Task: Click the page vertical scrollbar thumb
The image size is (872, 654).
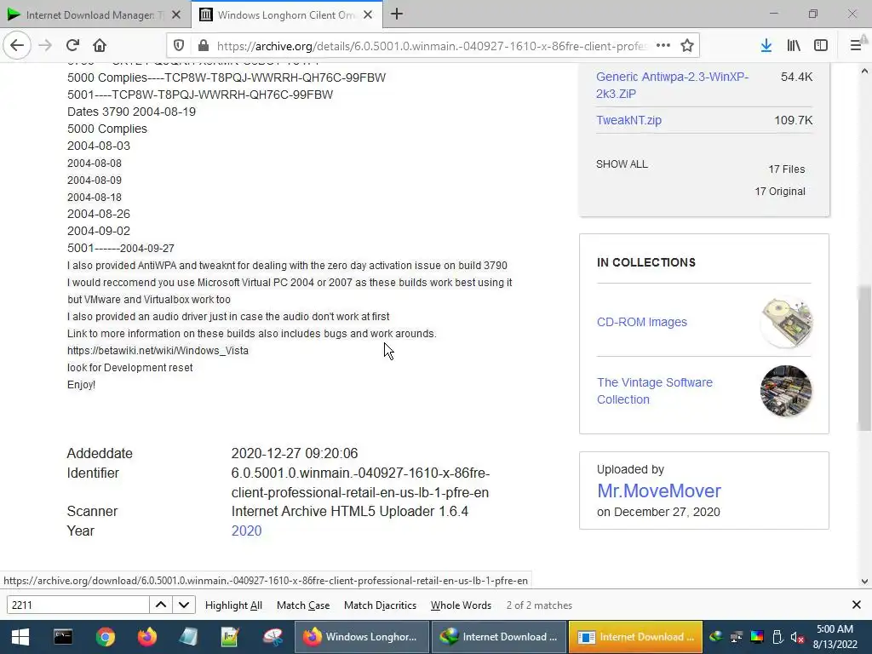Action: (x=864, y=359)
